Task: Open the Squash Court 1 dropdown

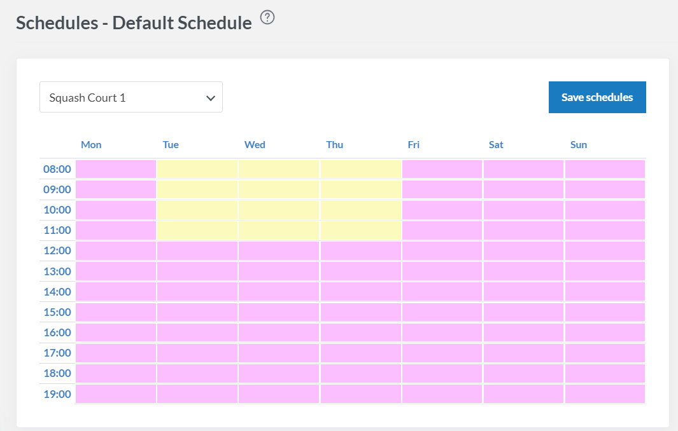Action: (131, 97)
